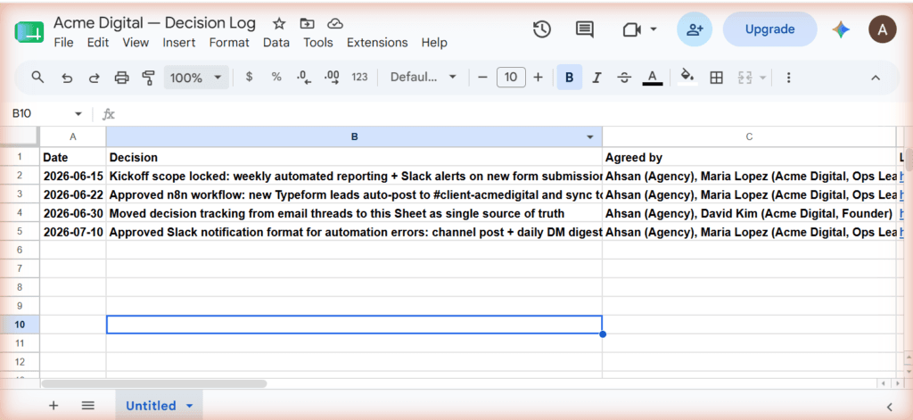Viewport: 913px width, 420px height.
Task: Click the font size field 10
Action: tap(511, 78)
